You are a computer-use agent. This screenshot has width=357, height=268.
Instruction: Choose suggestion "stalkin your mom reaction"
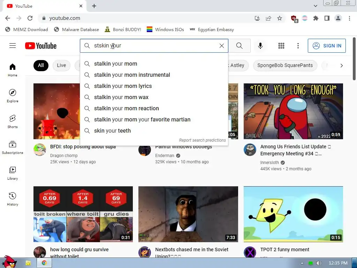pyautogui.click(x=154, y=108)
